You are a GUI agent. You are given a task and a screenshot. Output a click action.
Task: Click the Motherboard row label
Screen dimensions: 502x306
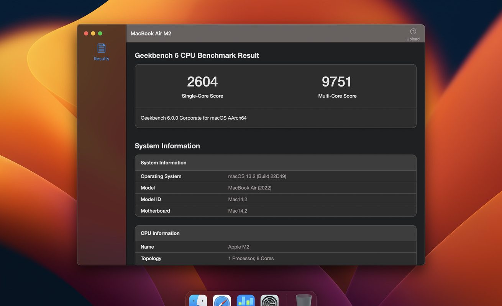pyautogui.click(x=155, y=211)
